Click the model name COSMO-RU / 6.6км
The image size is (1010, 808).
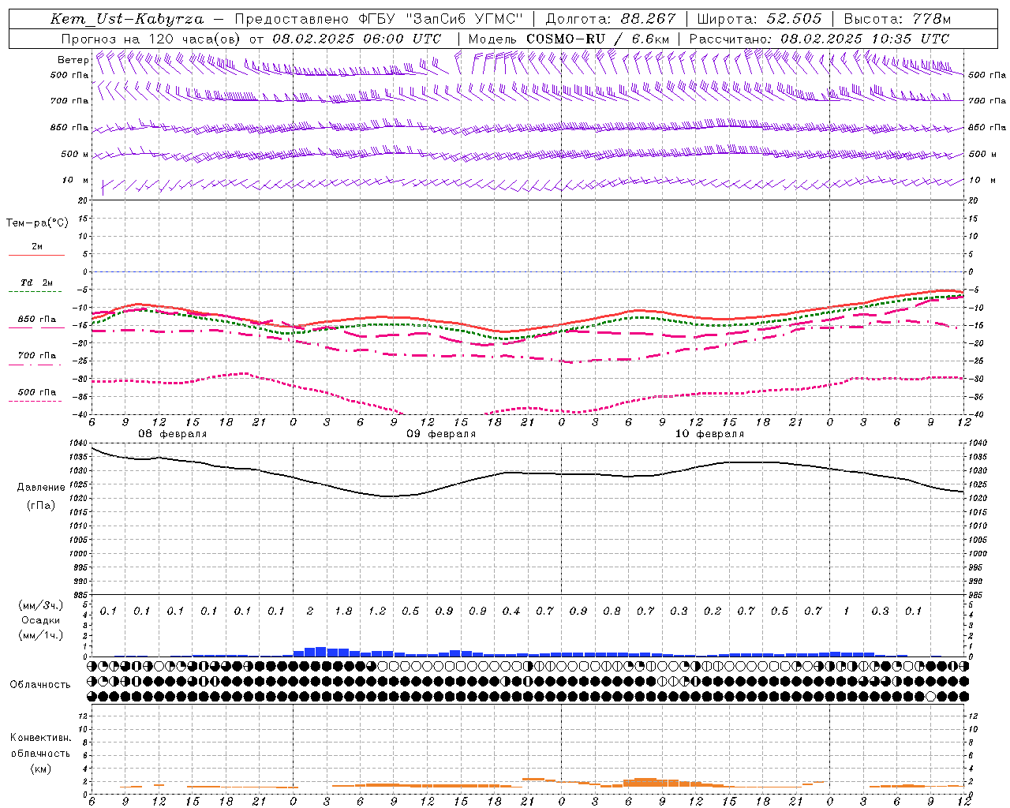click(598, 38)
